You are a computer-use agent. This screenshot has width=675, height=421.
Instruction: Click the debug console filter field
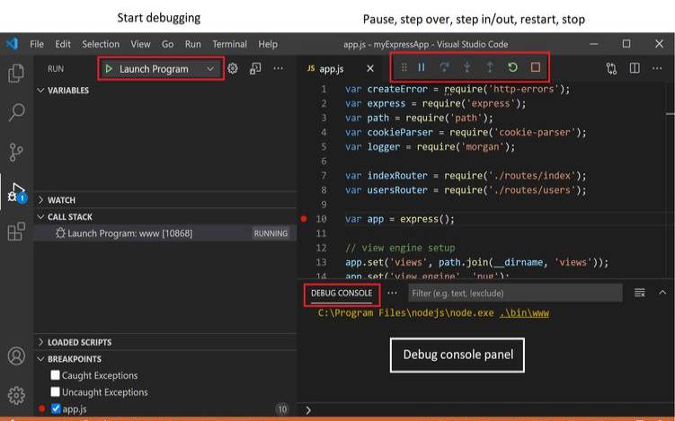[x=513, y=293]
